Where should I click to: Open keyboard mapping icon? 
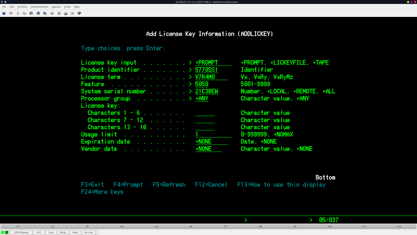point(65,13)
